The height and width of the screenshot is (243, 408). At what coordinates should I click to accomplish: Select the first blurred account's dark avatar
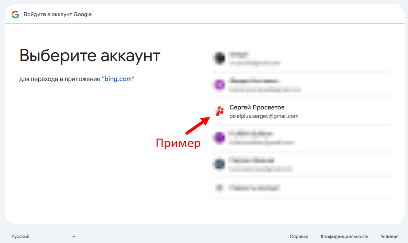pos(220,58)
